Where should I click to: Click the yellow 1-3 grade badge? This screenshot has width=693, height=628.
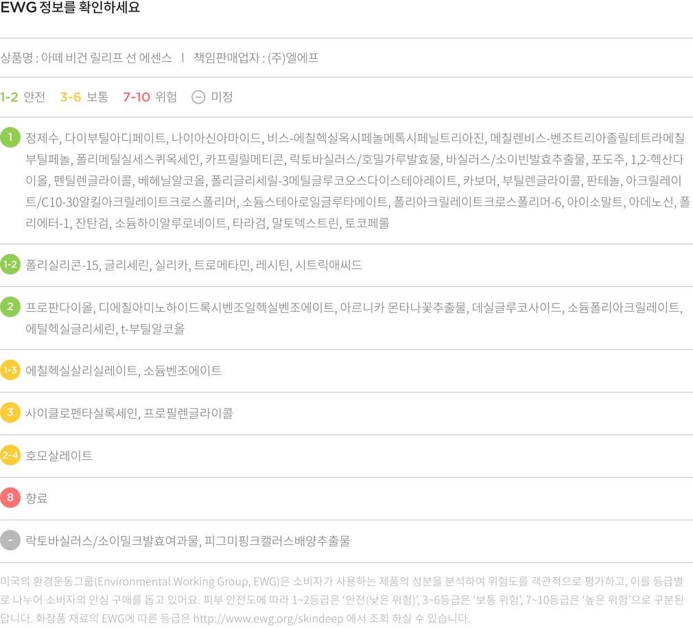tap(10, 371)
